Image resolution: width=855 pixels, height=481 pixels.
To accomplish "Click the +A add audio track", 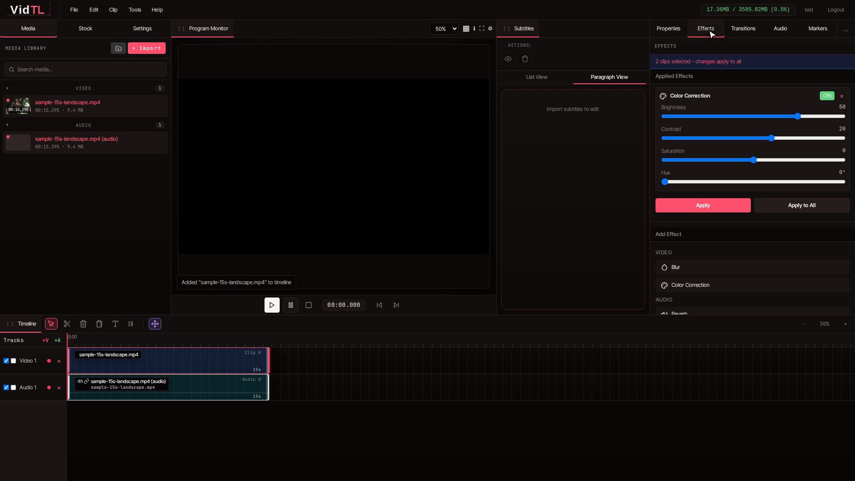I will point(57,340).
